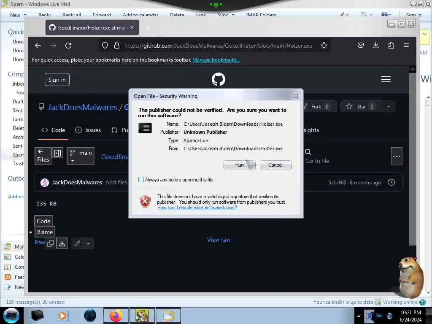Cancel the Open File security warning
Viewport: 432px width, 324px height.
[x=275, y=165]
